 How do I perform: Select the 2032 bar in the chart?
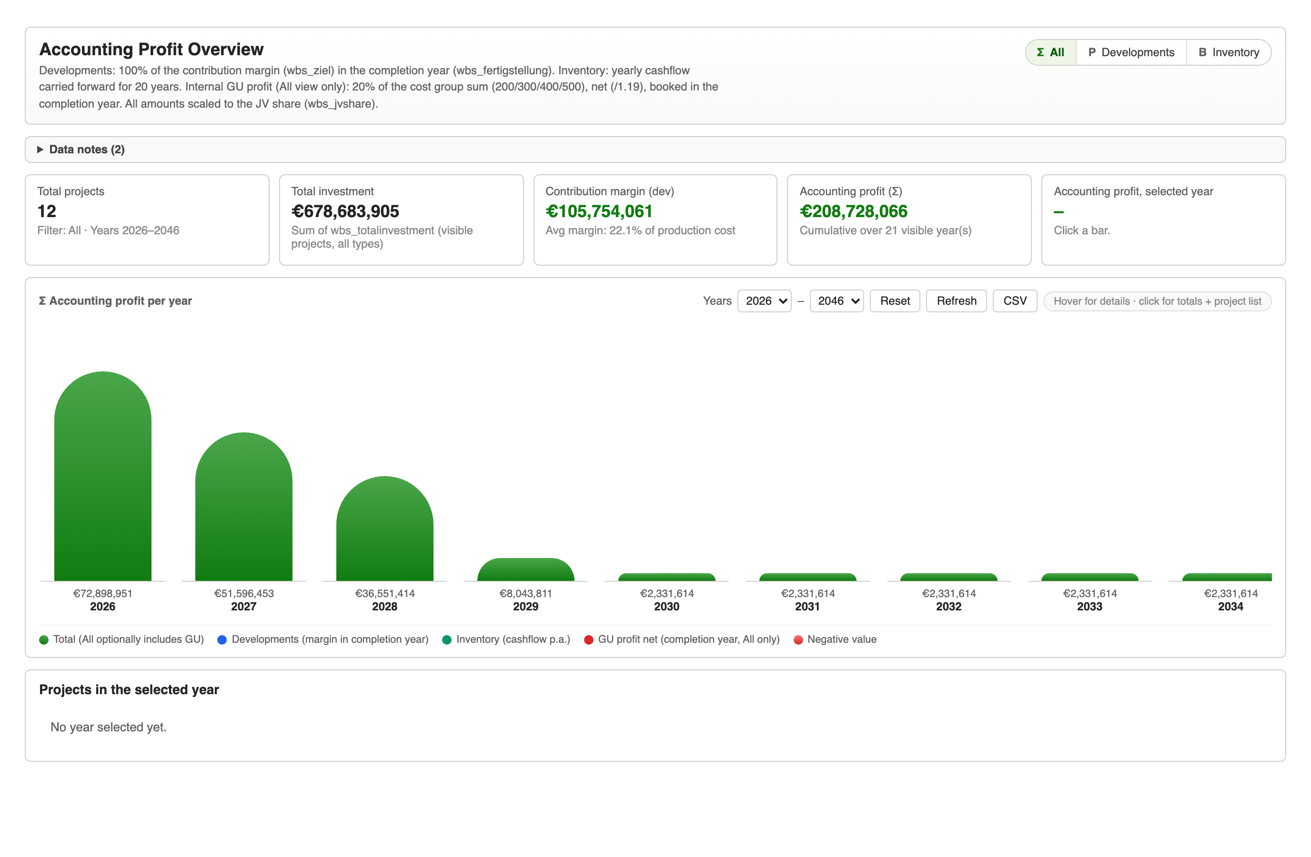tap(948, 578)
